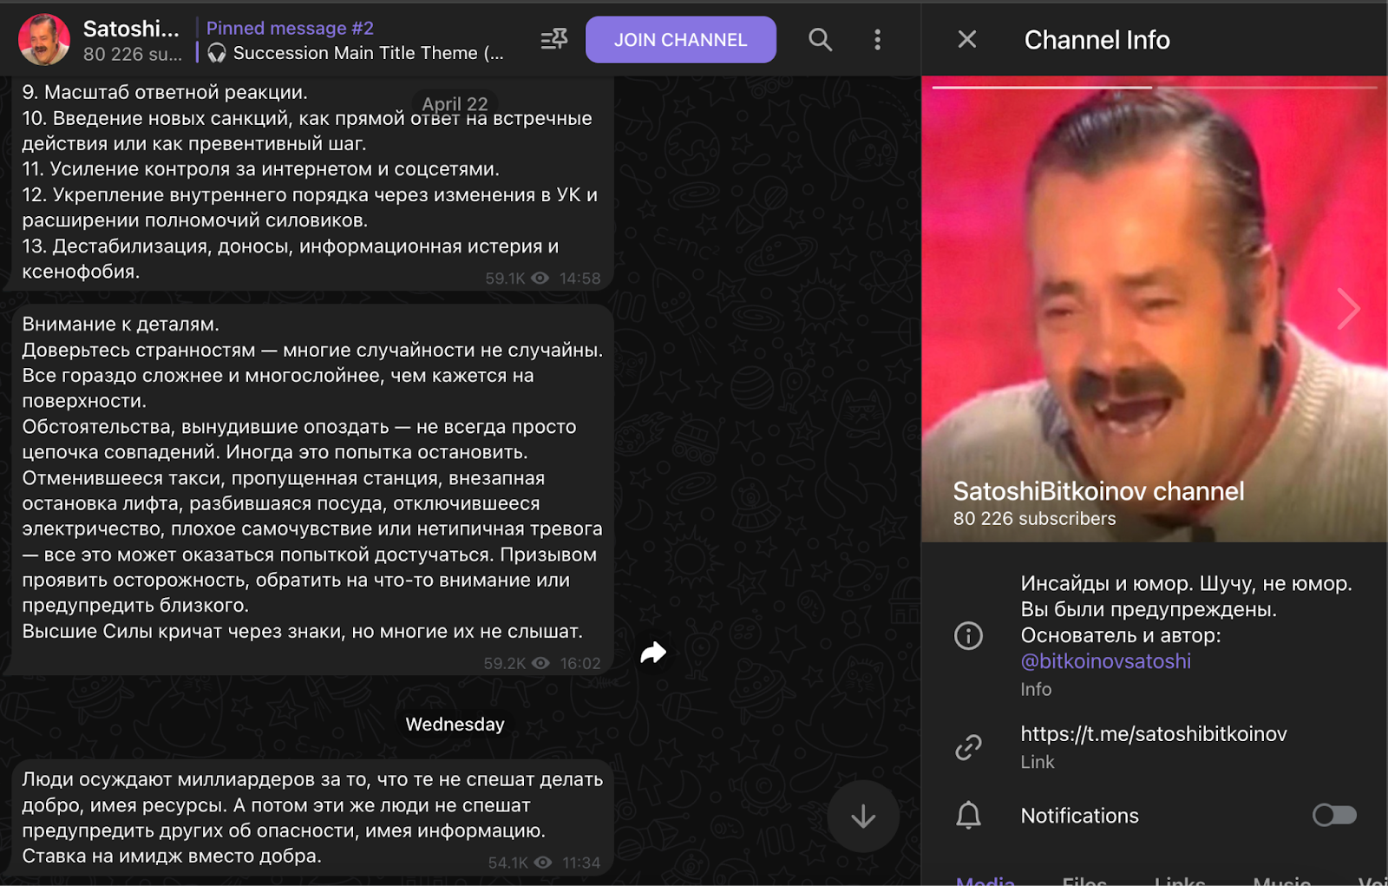This screenshot has height=886, width=1388.
Task: Click the bell Notifications icon
Action: [968, 816]
